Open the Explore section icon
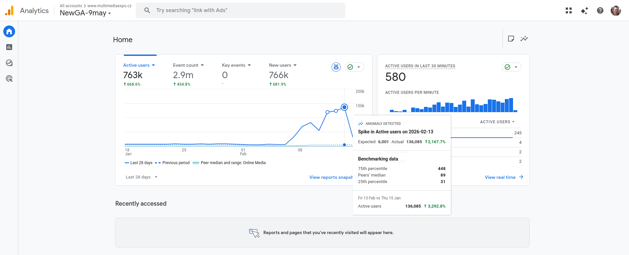The height and width of the screenshot is (255, 629). tap(9, 63)
